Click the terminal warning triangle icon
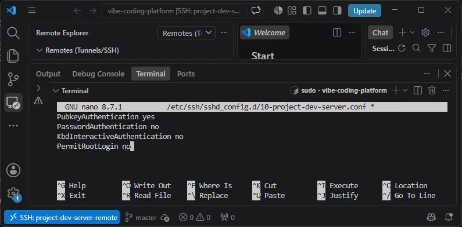Screen dimensions: 462x227 [38, 101]
